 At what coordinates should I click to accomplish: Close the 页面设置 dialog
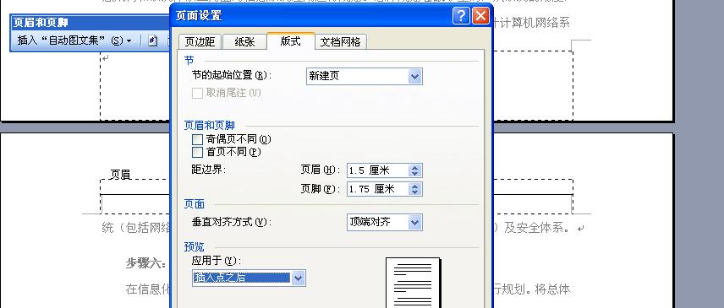[480, 16]
